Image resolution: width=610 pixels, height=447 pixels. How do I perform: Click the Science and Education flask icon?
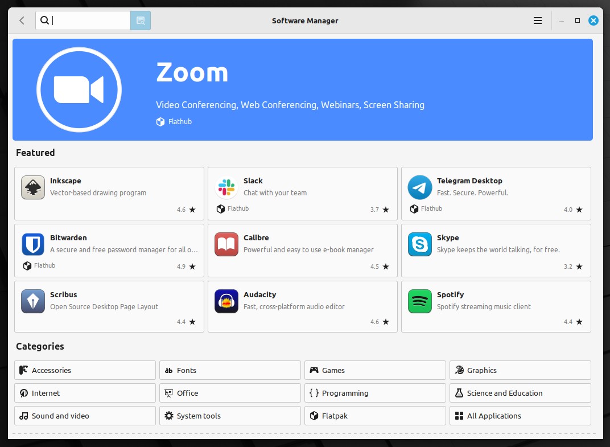click(459, 393)
